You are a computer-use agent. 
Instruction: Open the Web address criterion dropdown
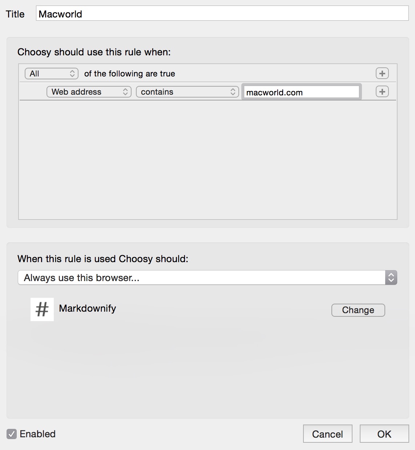pyautogui.click(x=89, y=92)
